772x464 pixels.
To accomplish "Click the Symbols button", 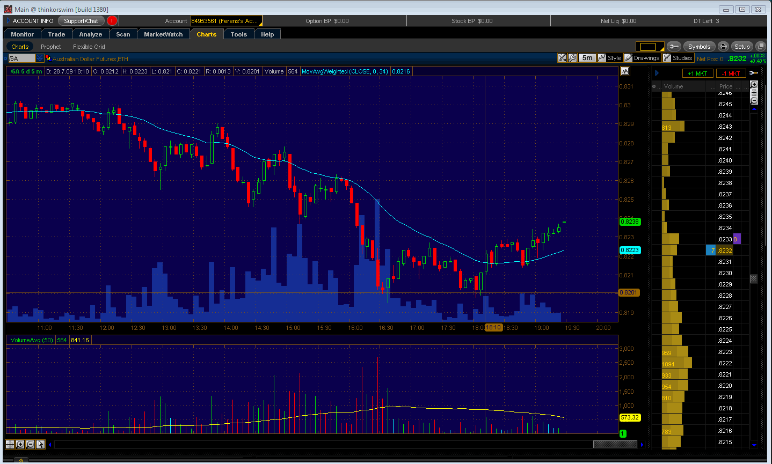I will point(699,47).
